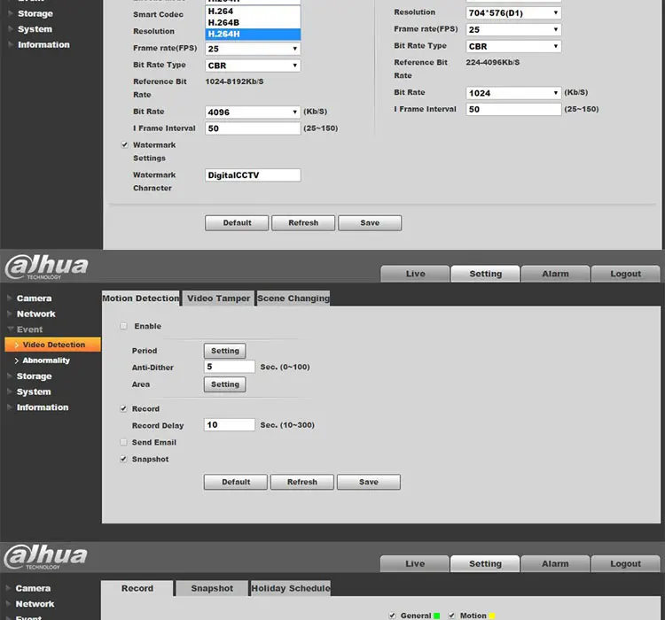This screenshot has width=665, height=620.
Task: Click the Period Setting button
Action: tap(225, 351)
